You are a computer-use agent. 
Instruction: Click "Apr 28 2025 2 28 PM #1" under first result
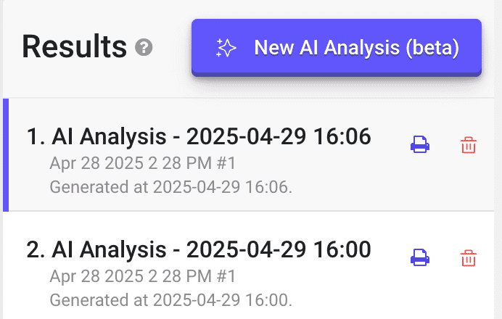[x=142, y=163]
